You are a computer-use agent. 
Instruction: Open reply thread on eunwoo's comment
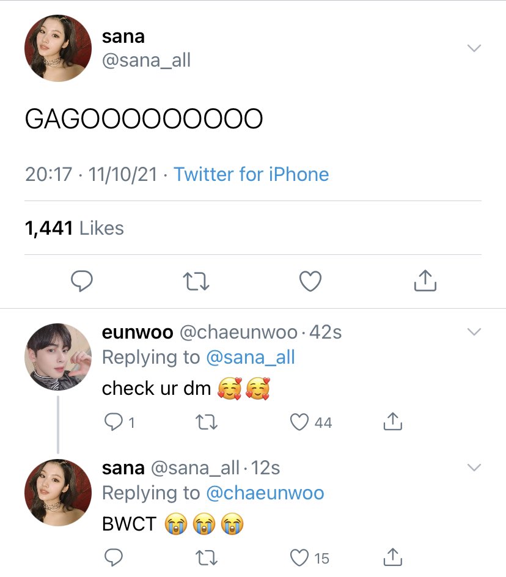click(x=120, y=422)
